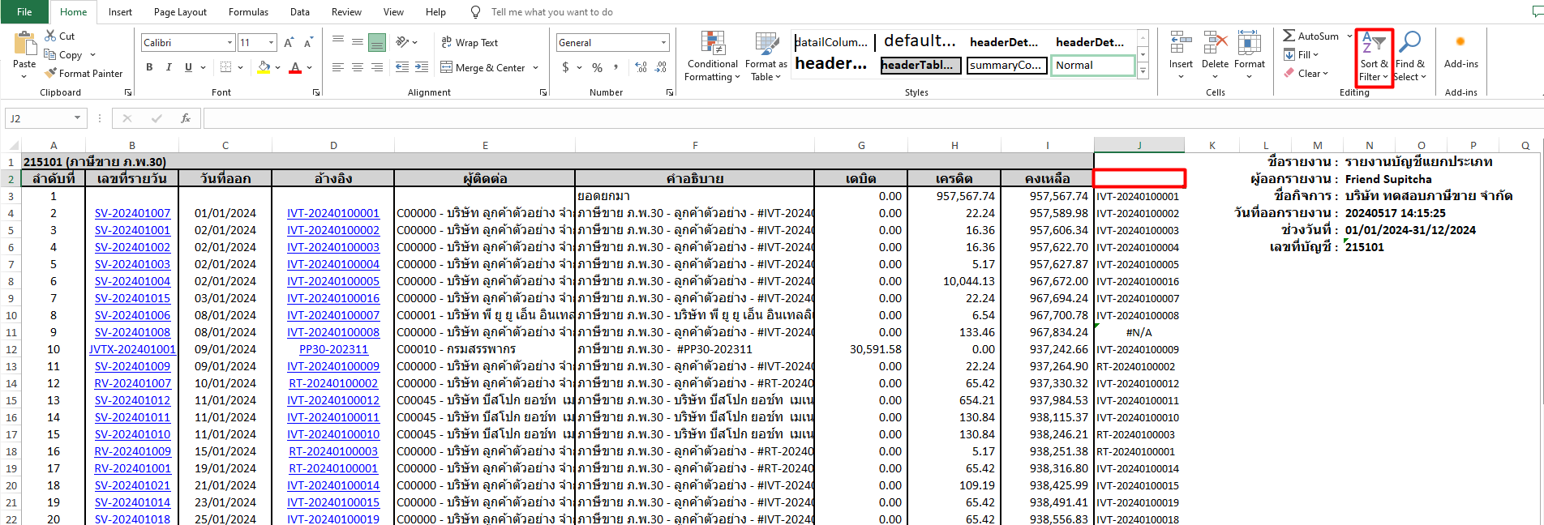Viewport: 1544px width, 525px height.
Task: Open the Font dialog launcher
Action: click(x=315, y=92)
